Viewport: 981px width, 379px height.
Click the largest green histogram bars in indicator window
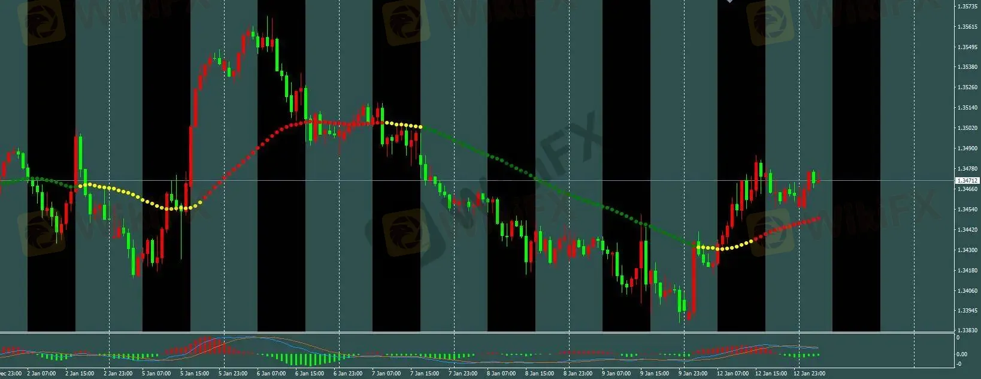coord(305,359)
